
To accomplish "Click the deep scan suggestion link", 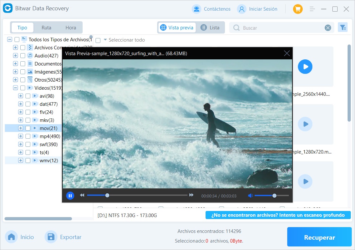I will coord(278,215).
